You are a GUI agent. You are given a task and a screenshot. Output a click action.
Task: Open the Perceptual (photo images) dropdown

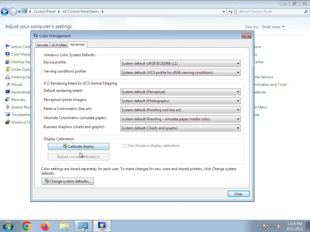click(x=180, y=101)
